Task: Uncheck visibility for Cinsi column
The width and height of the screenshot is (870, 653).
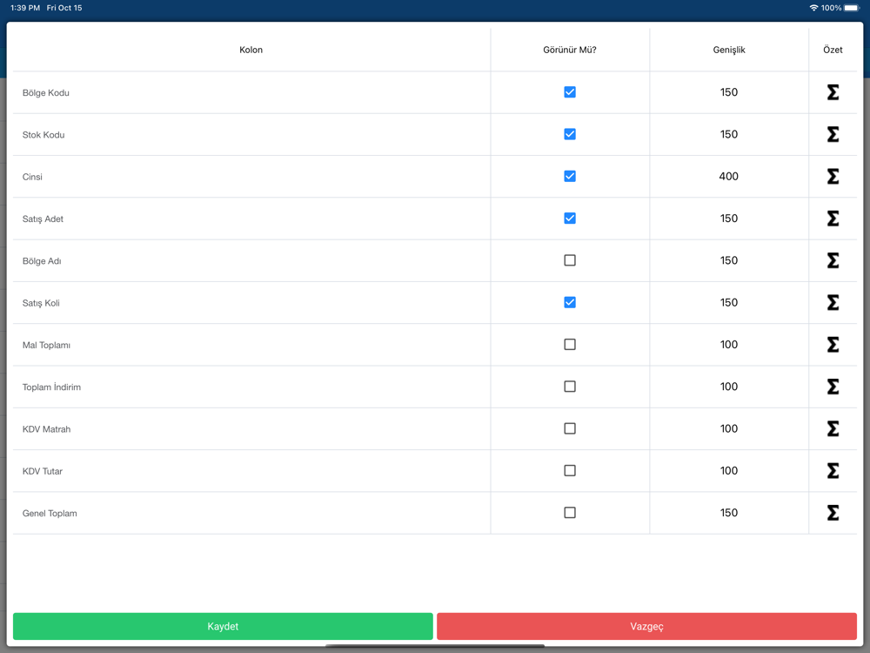Action: tap(570, 177)
